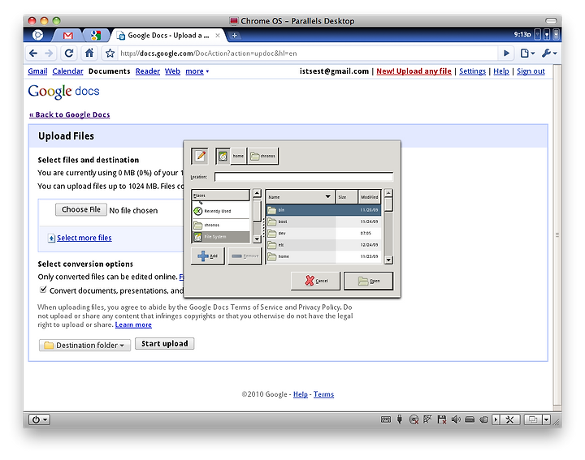585x460 pixels.
Task: Close the Google Docs tab
Action: pyautogui.click(x=218, y=36)
